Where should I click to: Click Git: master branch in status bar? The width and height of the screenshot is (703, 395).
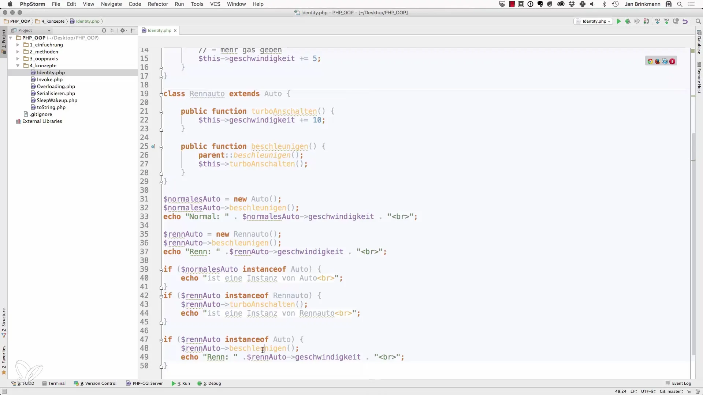(x=671, y=391)
